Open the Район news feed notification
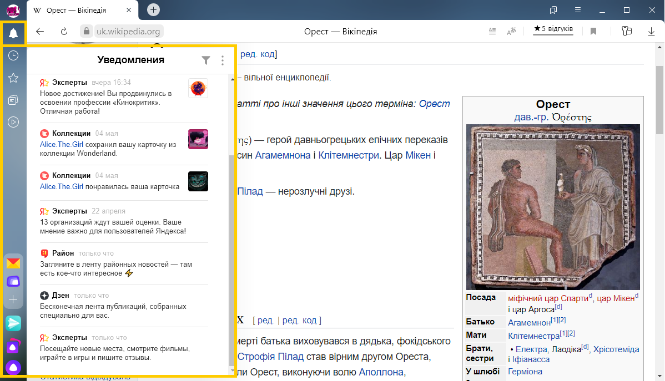Screen dimensions: 665x381 point(124,263)
